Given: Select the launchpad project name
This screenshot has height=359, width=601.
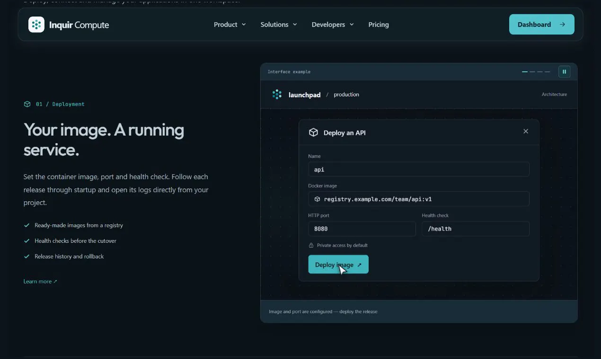Looking at the screenshot, I should tap(304, 95).
